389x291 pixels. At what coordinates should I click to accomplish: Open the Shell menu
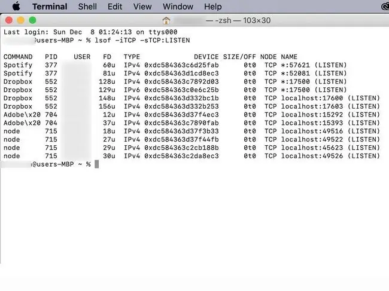coord(87,7)
